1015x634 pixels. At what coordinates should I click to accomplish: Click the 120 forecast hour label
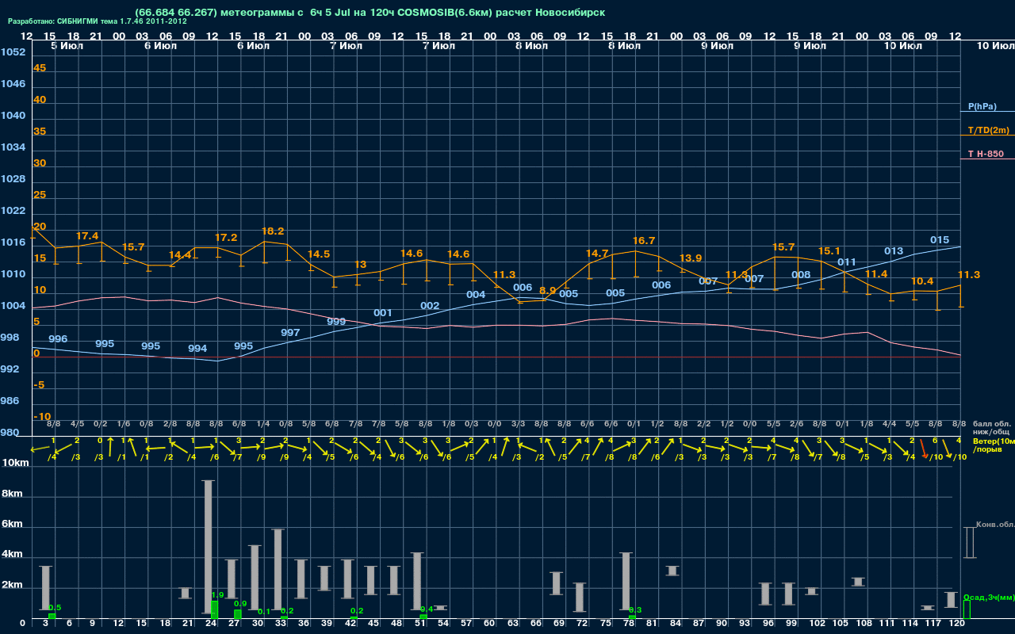[x=956, y=624]
